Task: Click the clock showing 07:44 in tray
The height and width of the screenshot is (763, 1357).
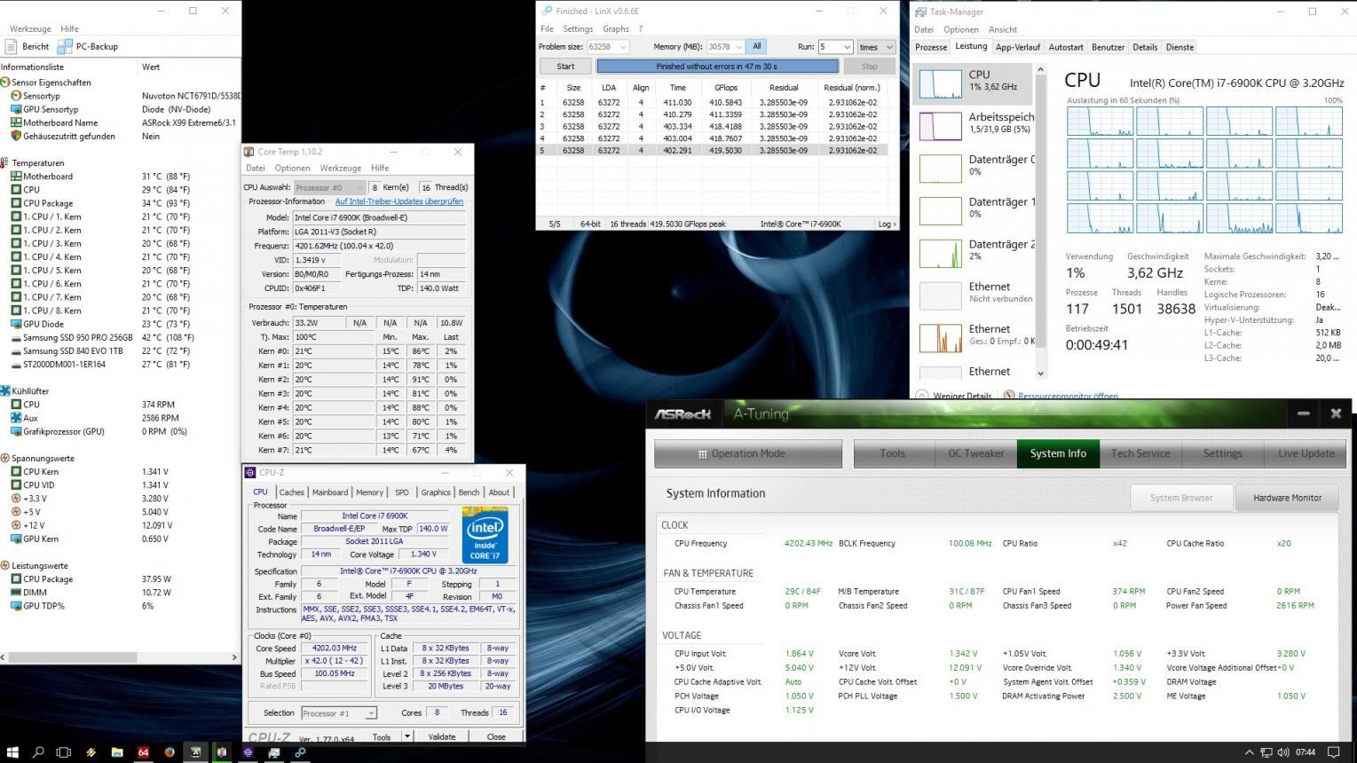Action: tap(1306, 752)
